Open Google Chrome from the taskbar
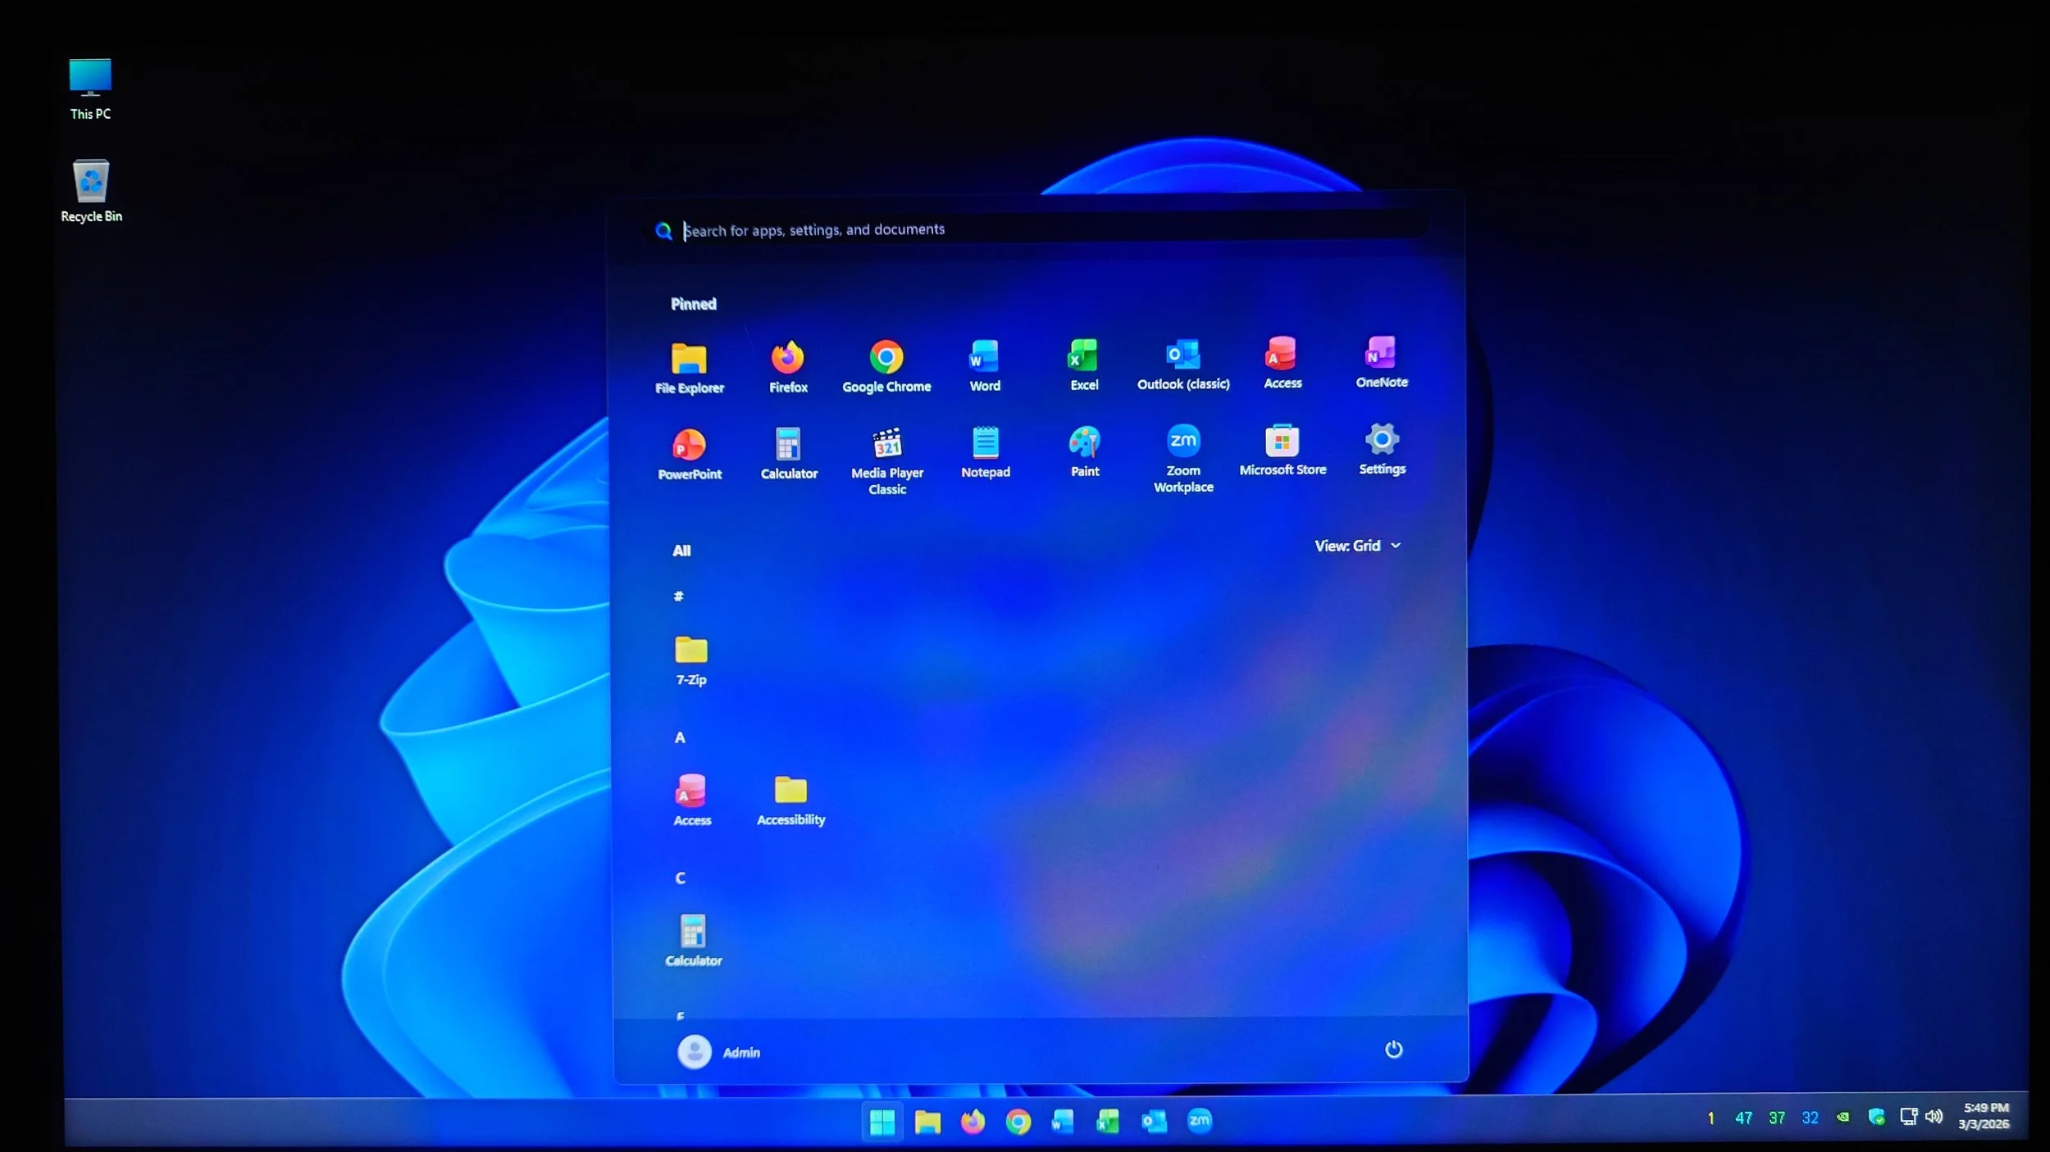 point(1018,1121)
